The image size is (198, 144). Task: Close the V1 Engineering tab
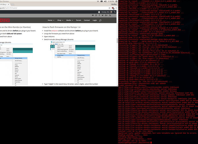[8, 4]
